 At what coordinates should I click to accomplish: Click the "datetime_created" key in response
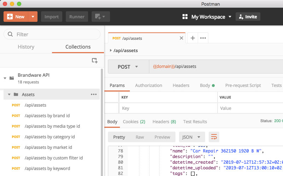pyautogui.click(x=194, y=162)
